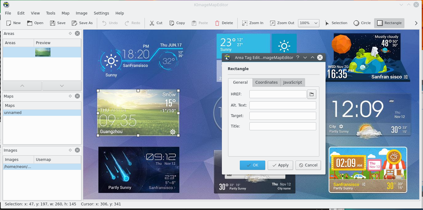423x210 pixels.
Task: Float the Areas panel with diamond icon
Action: (x=70, y=33)
